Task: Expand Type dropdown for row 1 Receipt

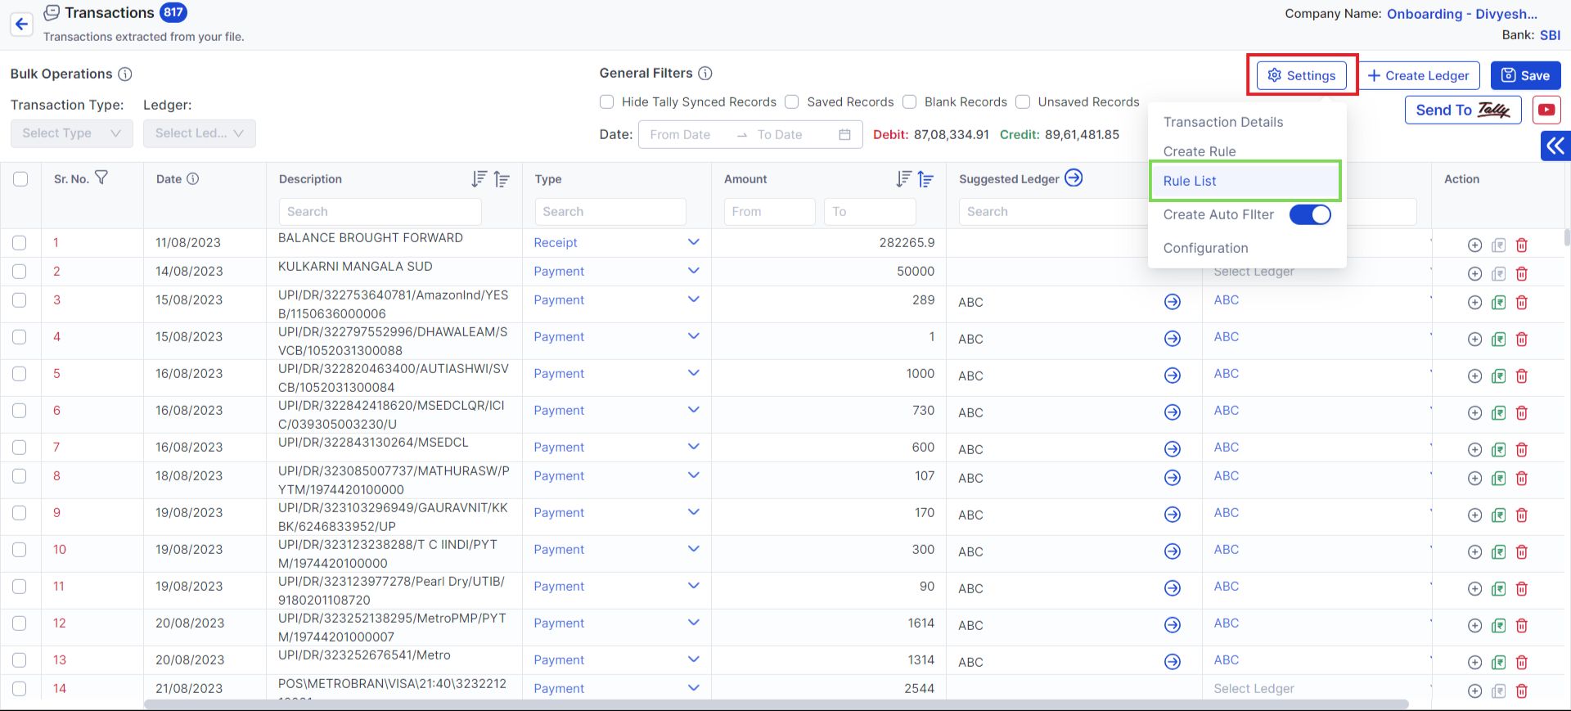Action: (694, 242)
